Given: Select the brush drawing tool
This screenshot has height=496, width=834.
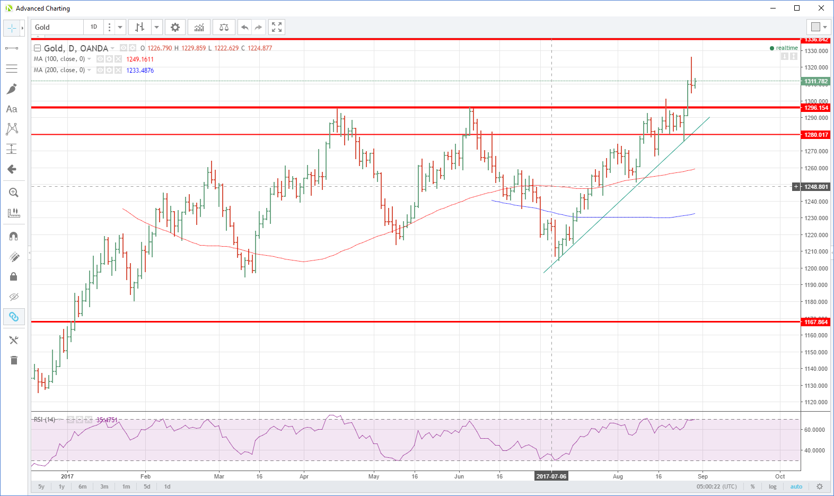Looking at the screenshot, I should 12,89.
